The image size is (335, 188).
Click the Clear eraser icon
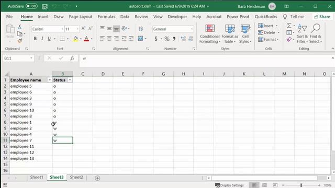(289, 39)
